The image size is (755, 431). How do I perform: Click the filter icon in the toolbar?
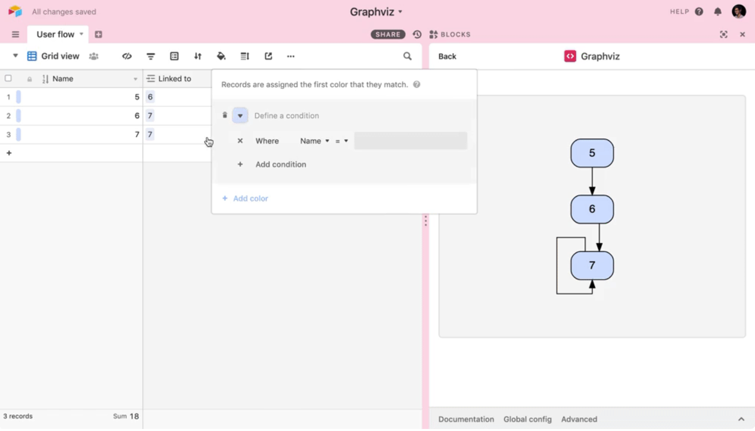(x=151, y=57)
